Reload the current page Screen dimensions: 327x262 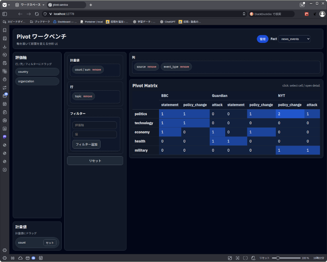coord(37,14)
